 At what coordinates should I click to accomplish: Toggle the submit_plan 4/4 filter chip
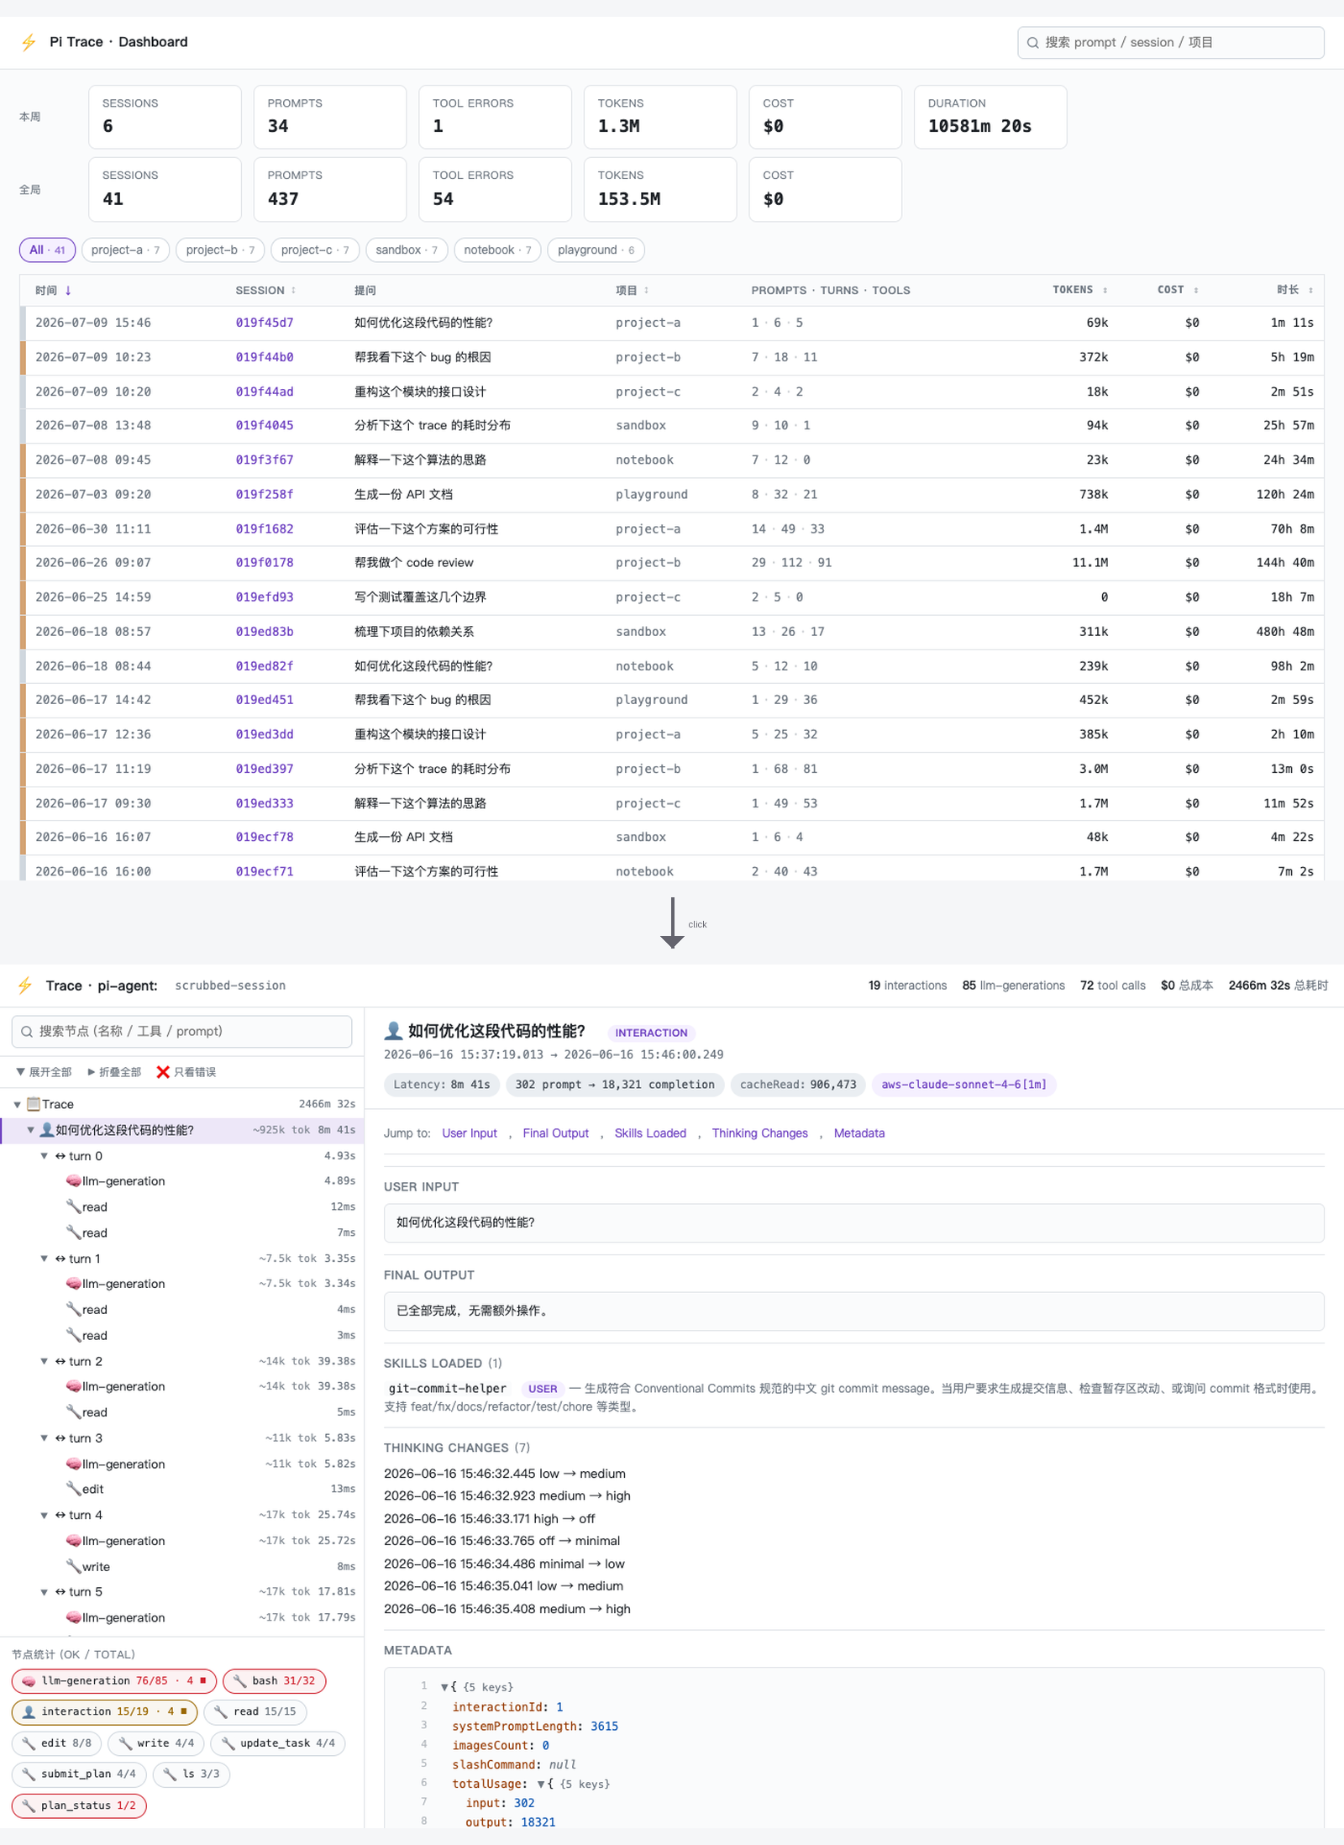coord(80,1774)
